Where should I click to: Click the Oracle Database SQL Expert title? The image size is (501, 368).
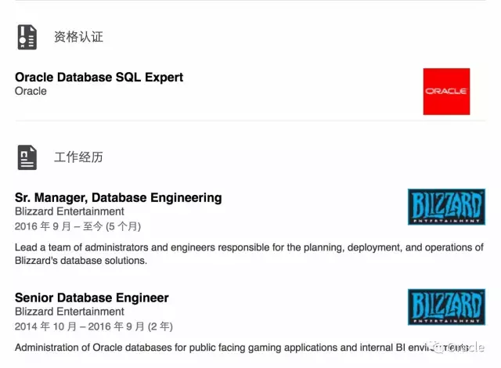99,78
